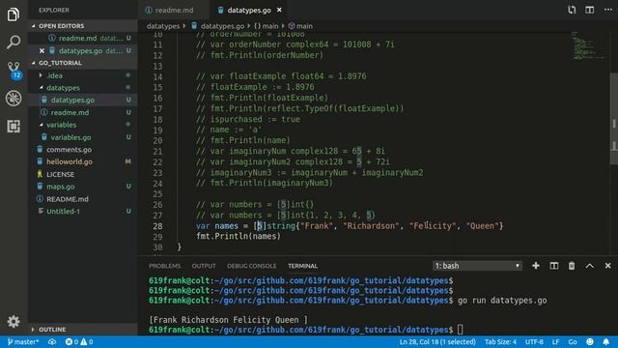Click the master branch indicator in status bar

pyautogui.click(x=23, y=341)
